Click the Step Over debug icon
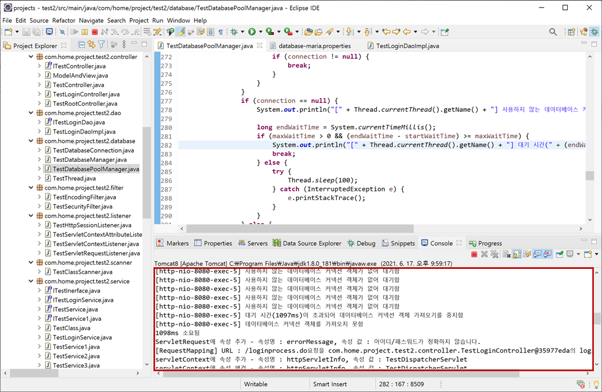Viewport: 602px width, 392px height. point(125,32)
